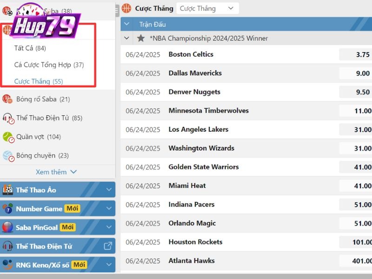Viewport: 372px width, 279px height.
Task: Click the Saba PinGoal ball icon
Action: [x=8, y=227]
